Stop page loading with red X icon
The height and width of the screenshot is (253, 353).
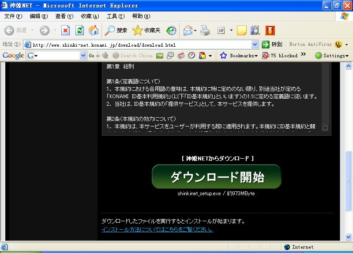(x=65, y=30)
